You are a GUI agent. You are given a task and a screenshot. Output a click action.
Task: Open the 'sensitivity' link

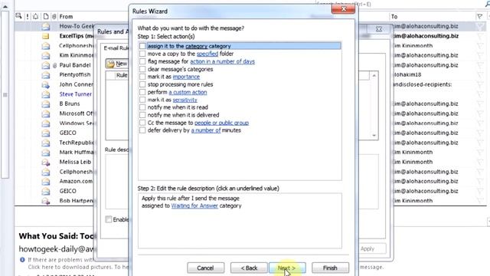tap(185, 100)
